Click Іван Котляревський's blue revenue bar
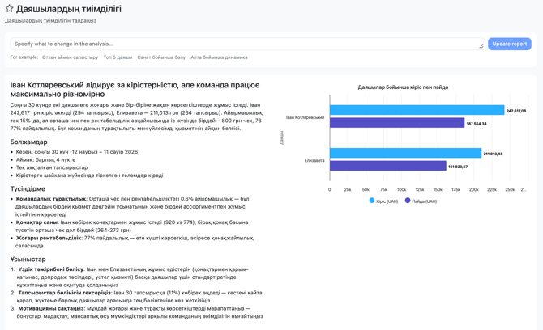Screen dimensions: 543x330 [417, 110]
